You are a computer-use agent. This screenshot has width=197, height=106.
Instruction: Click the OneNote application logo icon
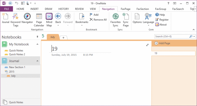pos(4,3)
